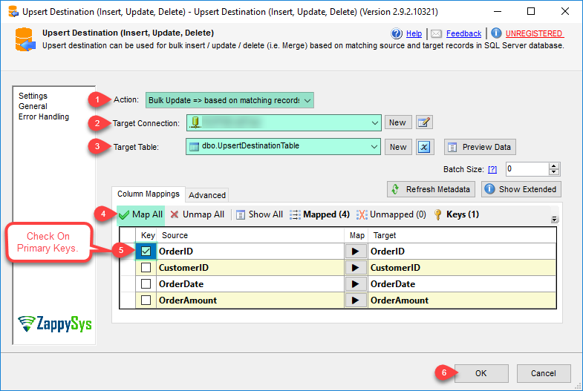The image size is (583, 391).
Task: Click the info icon beside UNREGISTERED
Action: 496,33
